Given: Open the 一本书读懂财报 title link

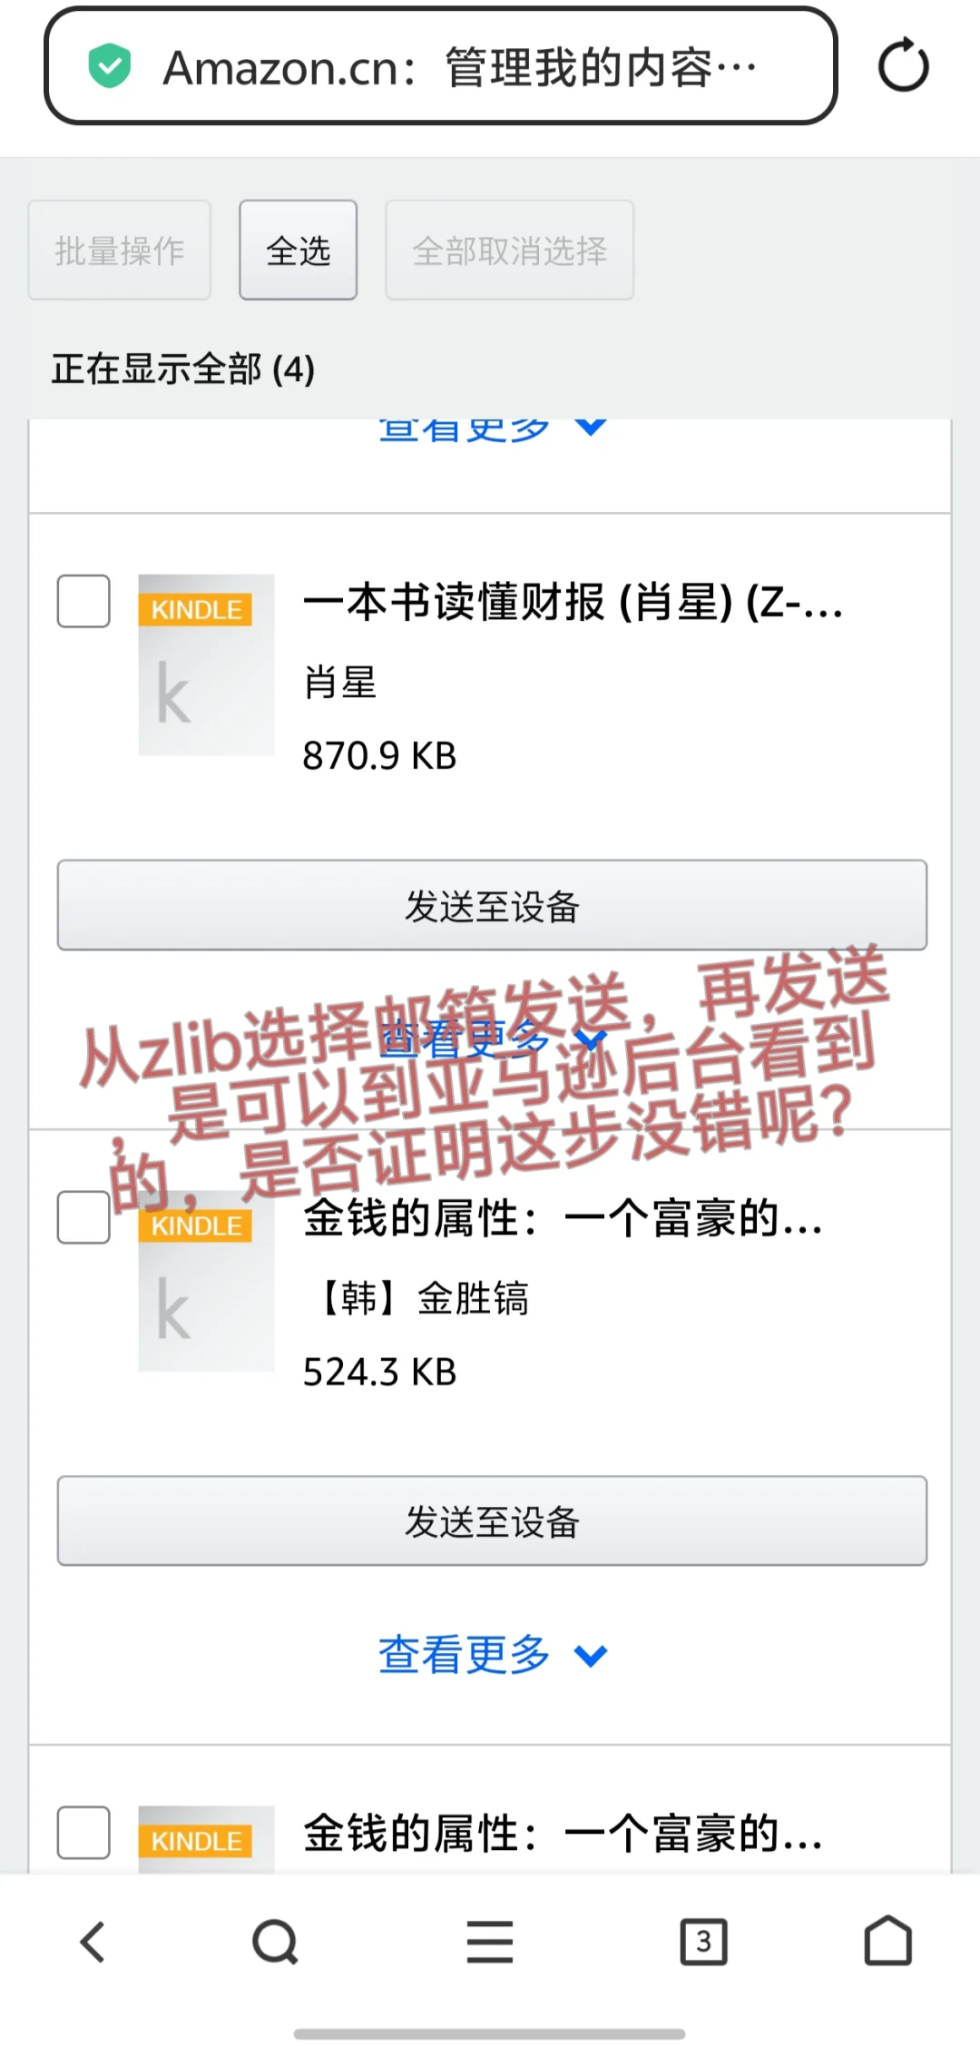Looking at the screenshot, I should click(573, 603).
